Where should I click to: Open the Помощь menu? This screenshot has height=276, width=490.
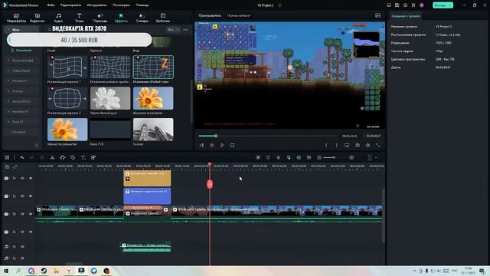click(142, 5)
